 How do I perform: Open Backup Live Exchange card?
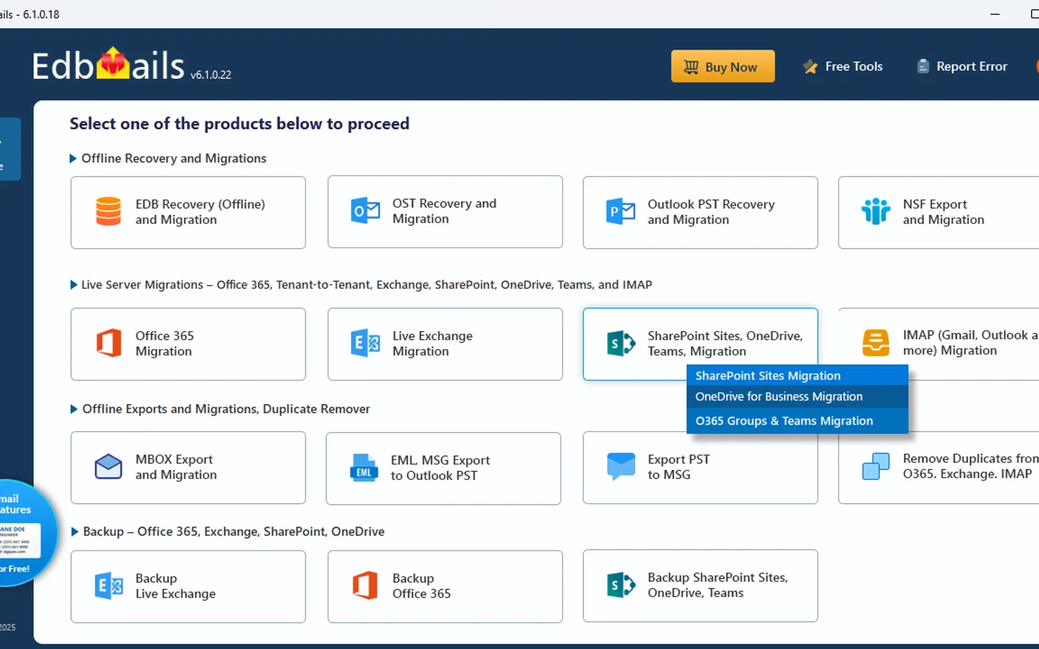point(188,587)
